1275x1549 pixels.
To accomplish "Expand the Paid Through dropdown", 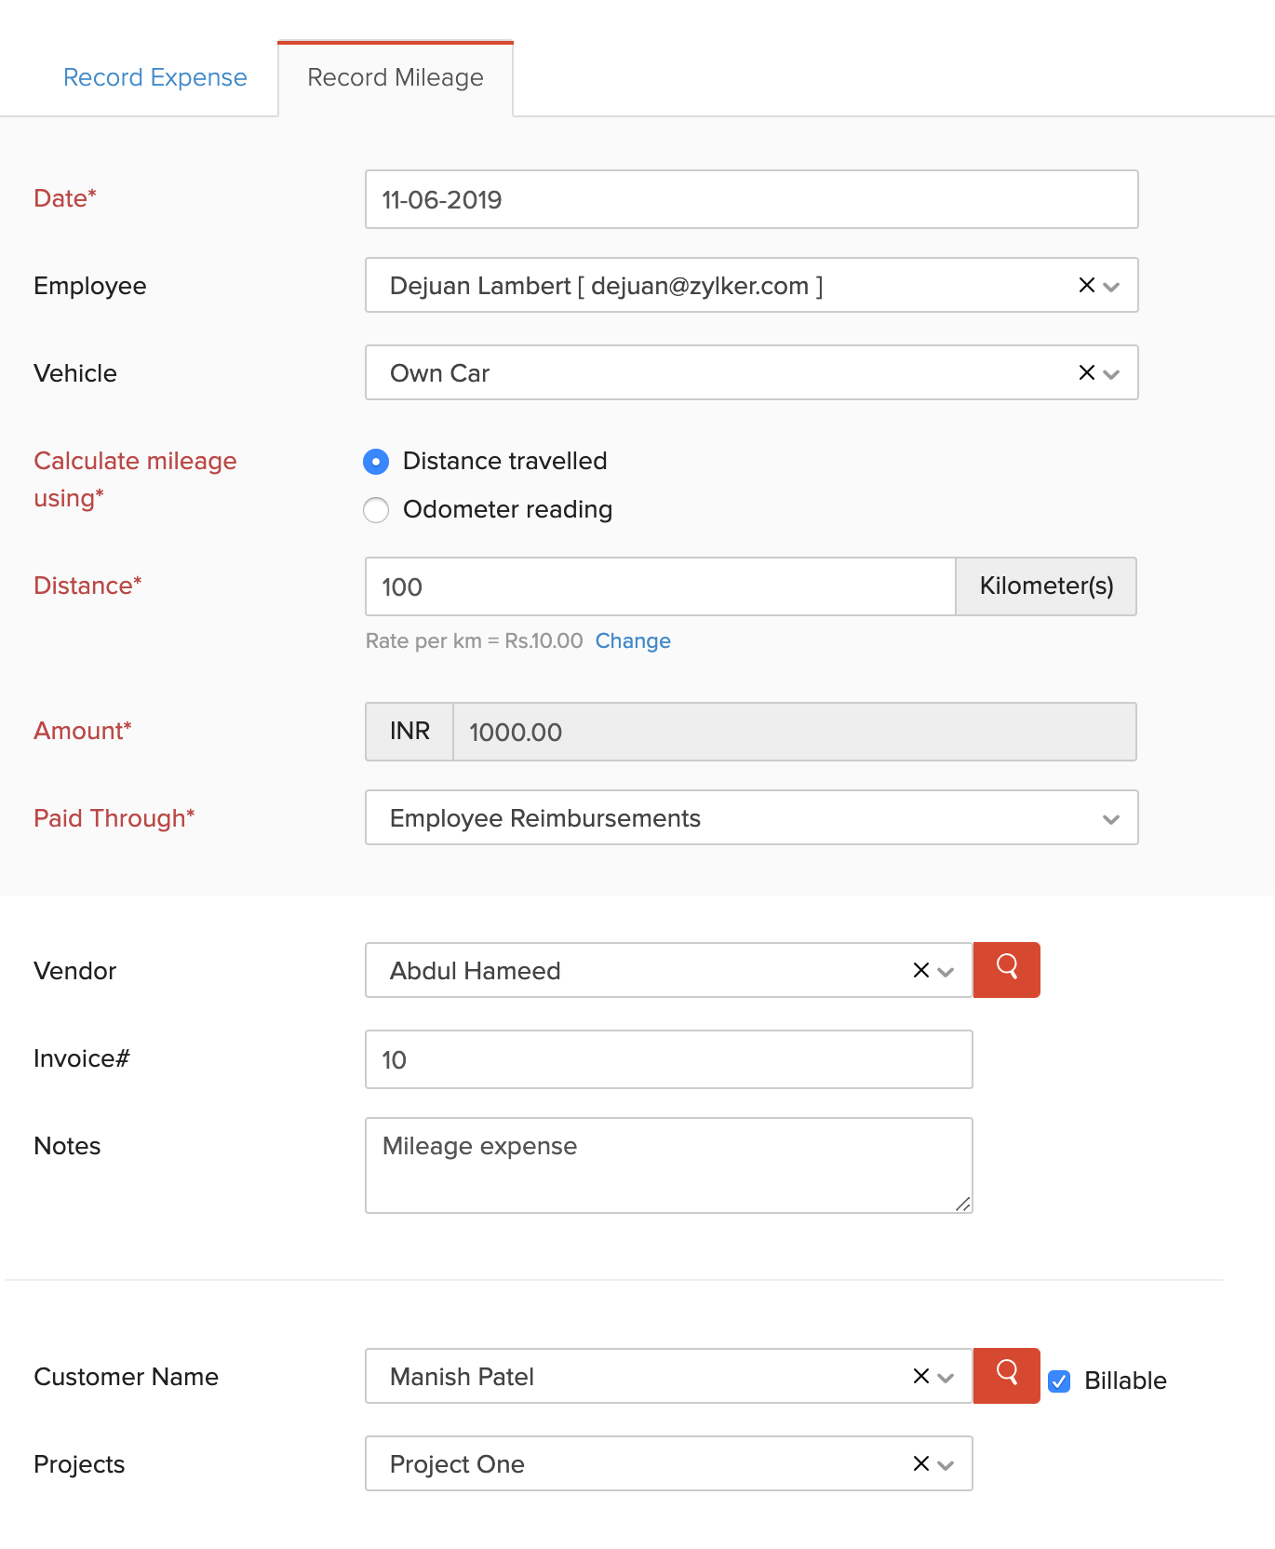I will 1110,819.
